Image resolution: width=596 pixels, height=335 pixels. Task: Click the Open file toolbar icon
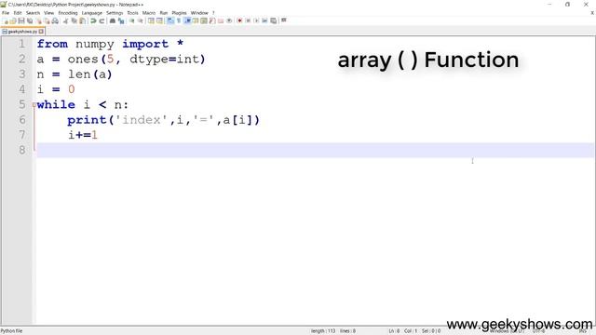pos(13,20)
